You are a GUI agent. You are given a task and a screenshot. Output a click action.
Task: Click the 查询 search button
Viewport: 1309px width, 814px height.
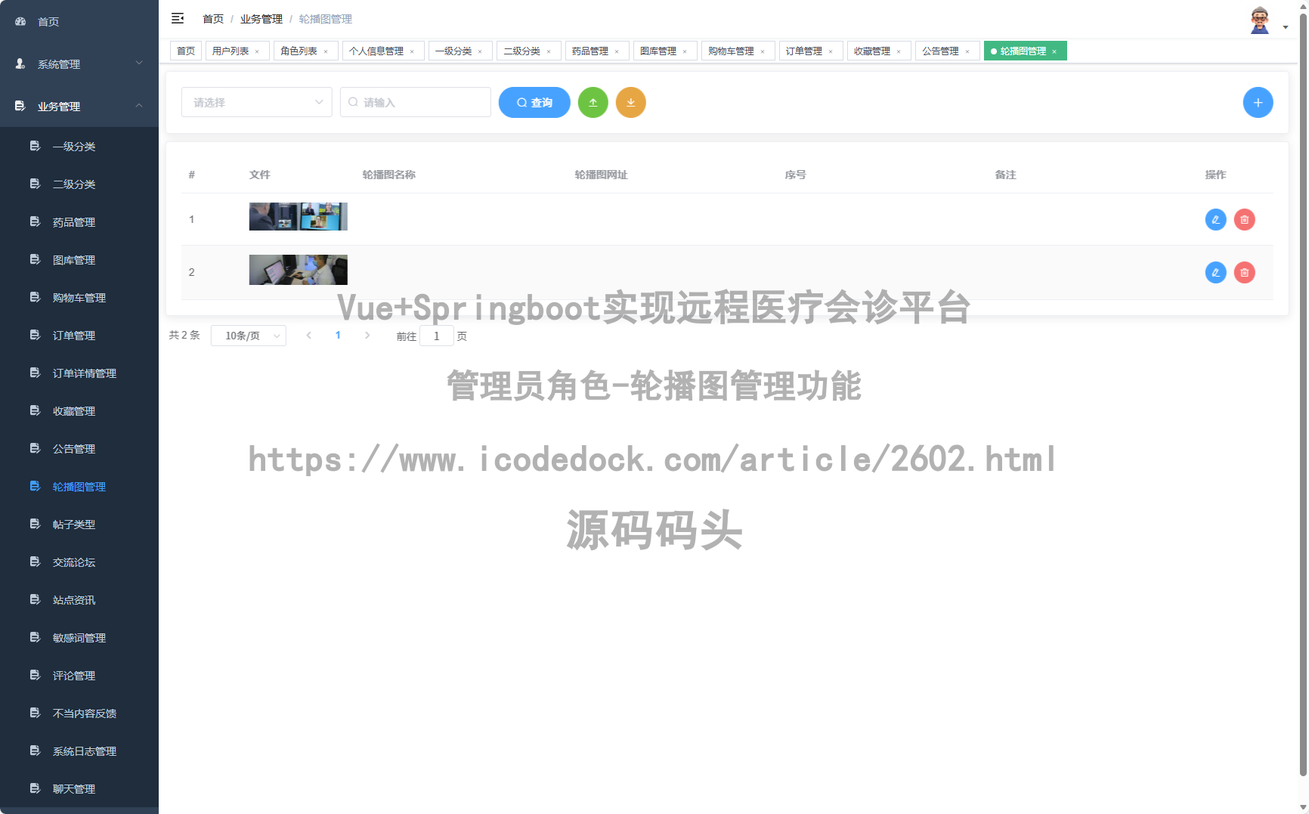pos(534,102)
